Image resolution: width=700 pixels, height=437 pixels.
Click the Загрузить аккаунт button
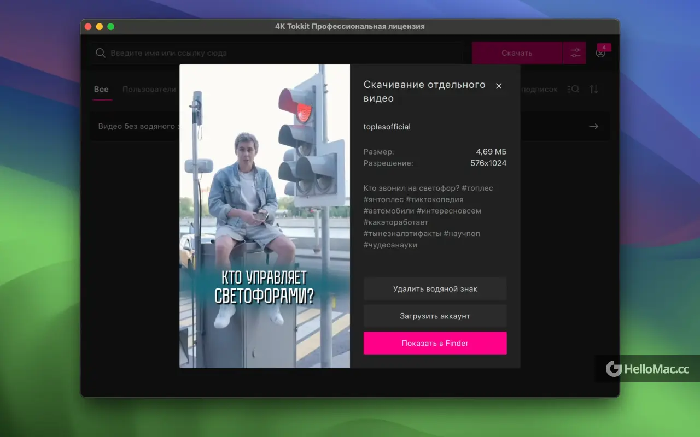coord(435,316)
